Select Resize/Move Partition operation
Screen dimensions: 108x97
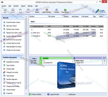13,62
